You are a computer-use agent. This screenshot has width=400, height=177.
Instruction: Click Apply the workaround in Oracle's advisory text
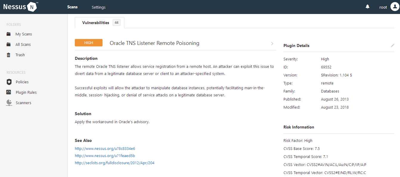pos(112,122)
